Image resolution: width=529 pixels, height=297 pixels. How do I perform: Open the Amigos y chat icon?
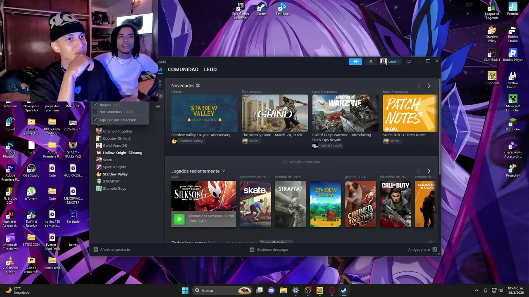click(x=435, y=250)
